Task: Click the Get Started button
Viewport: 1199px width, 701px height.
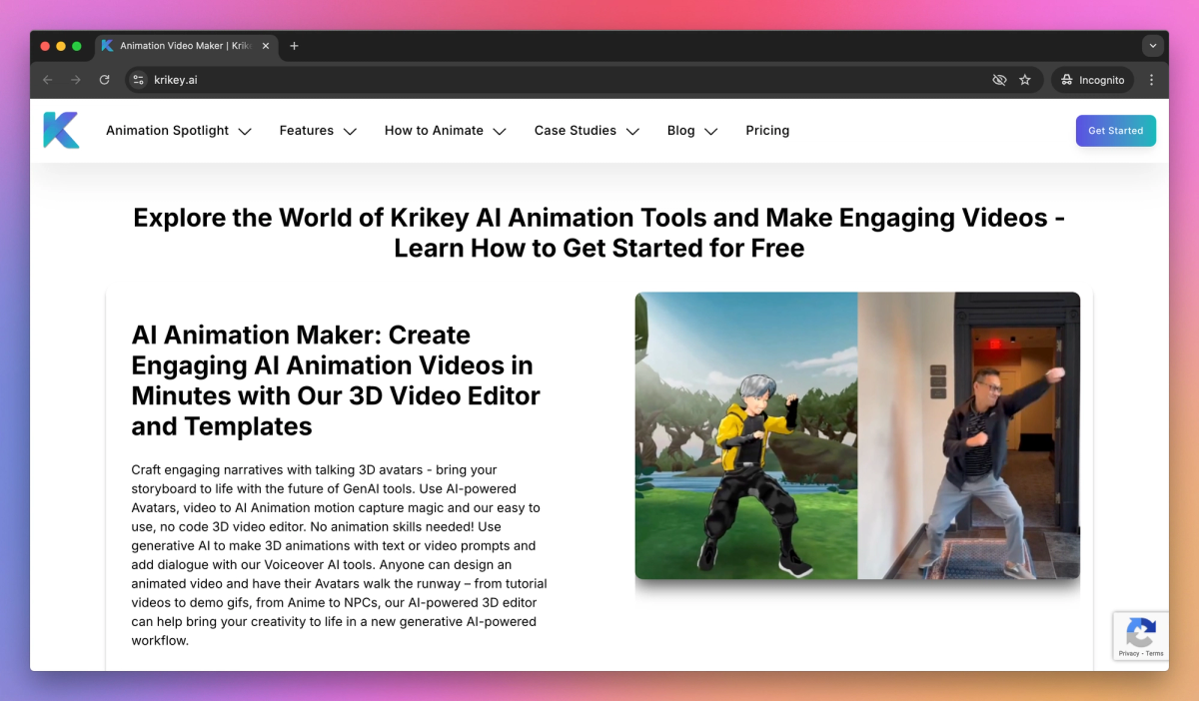Action: click(x=1116, y=131)
